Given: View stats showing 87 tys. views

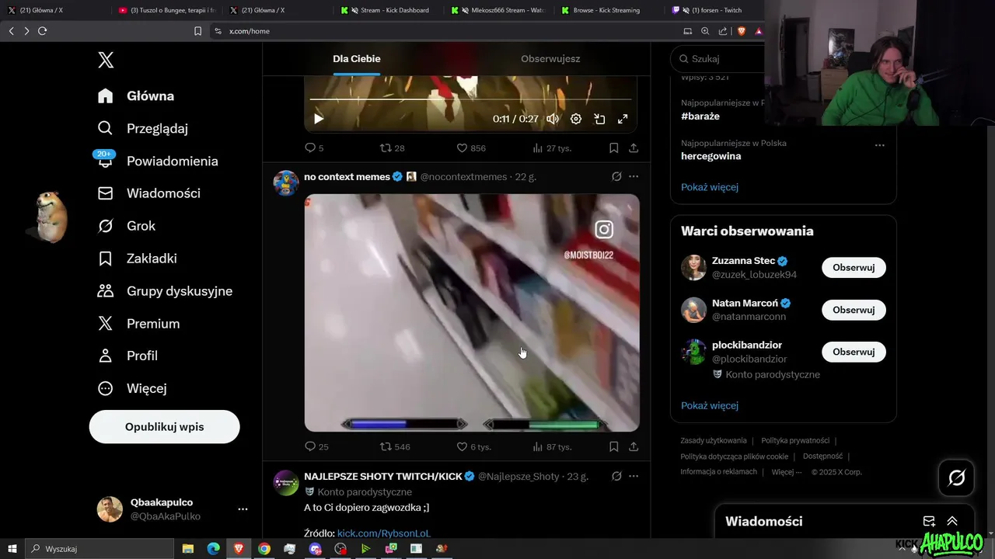Looking at the screenshot, I should (x=552, y=446).
